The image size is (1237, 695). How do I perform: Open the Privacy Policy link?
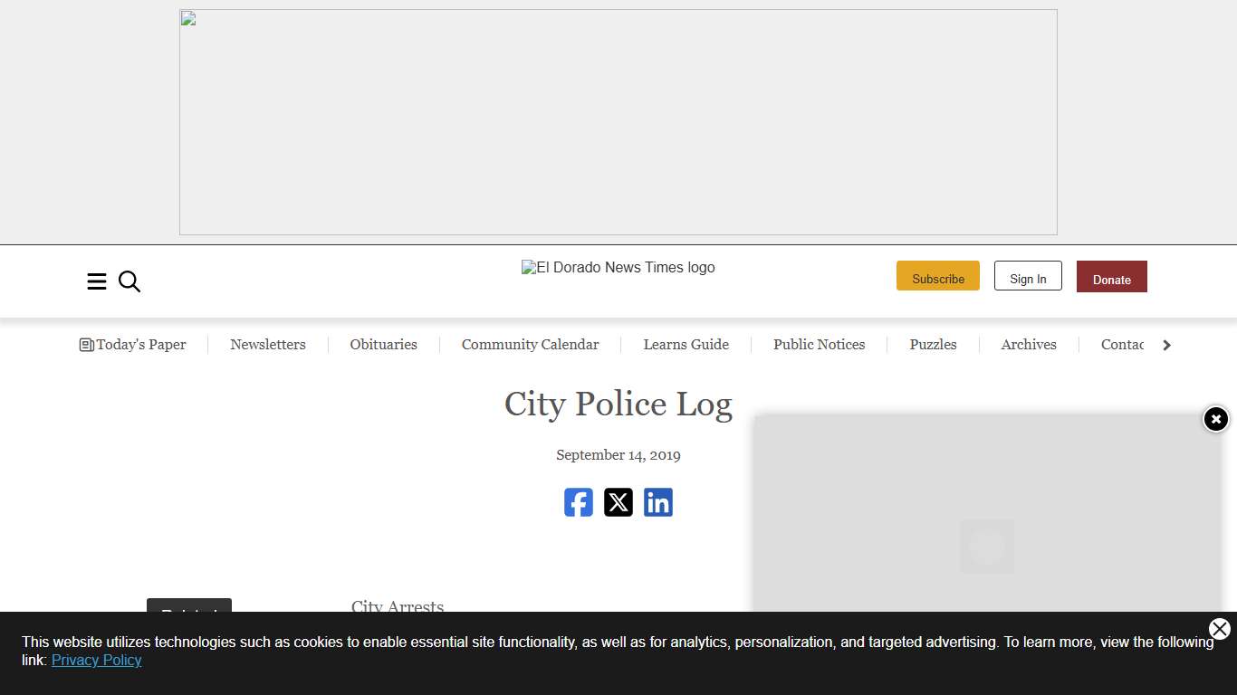[96, 660]
